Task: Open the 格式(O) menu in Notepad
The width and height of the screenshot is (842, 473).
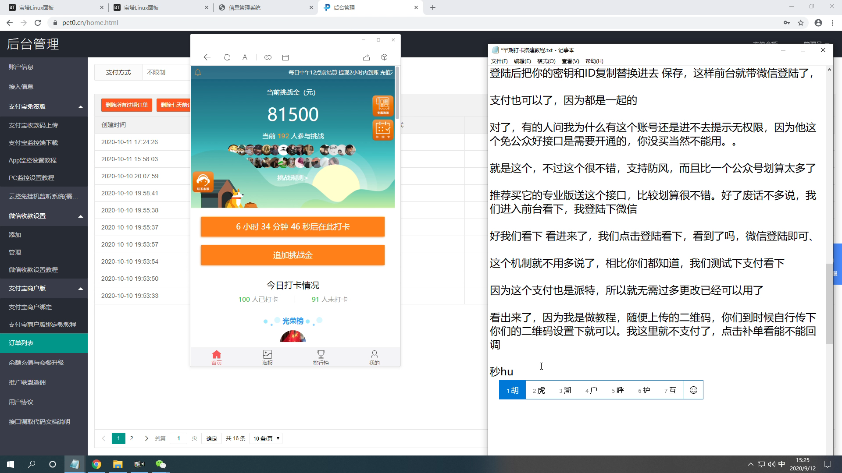Action: [546, 61]
